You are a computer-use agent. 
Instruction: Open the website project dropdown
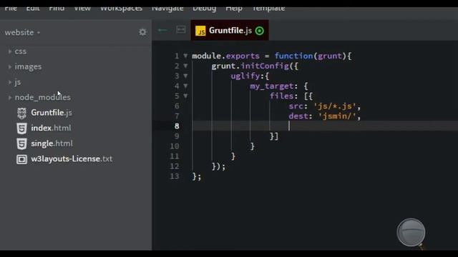[x=22, y=32]
